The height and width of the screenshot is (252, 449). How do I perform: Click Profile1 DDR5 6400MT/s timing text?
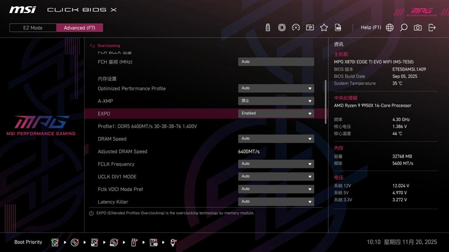147,126
